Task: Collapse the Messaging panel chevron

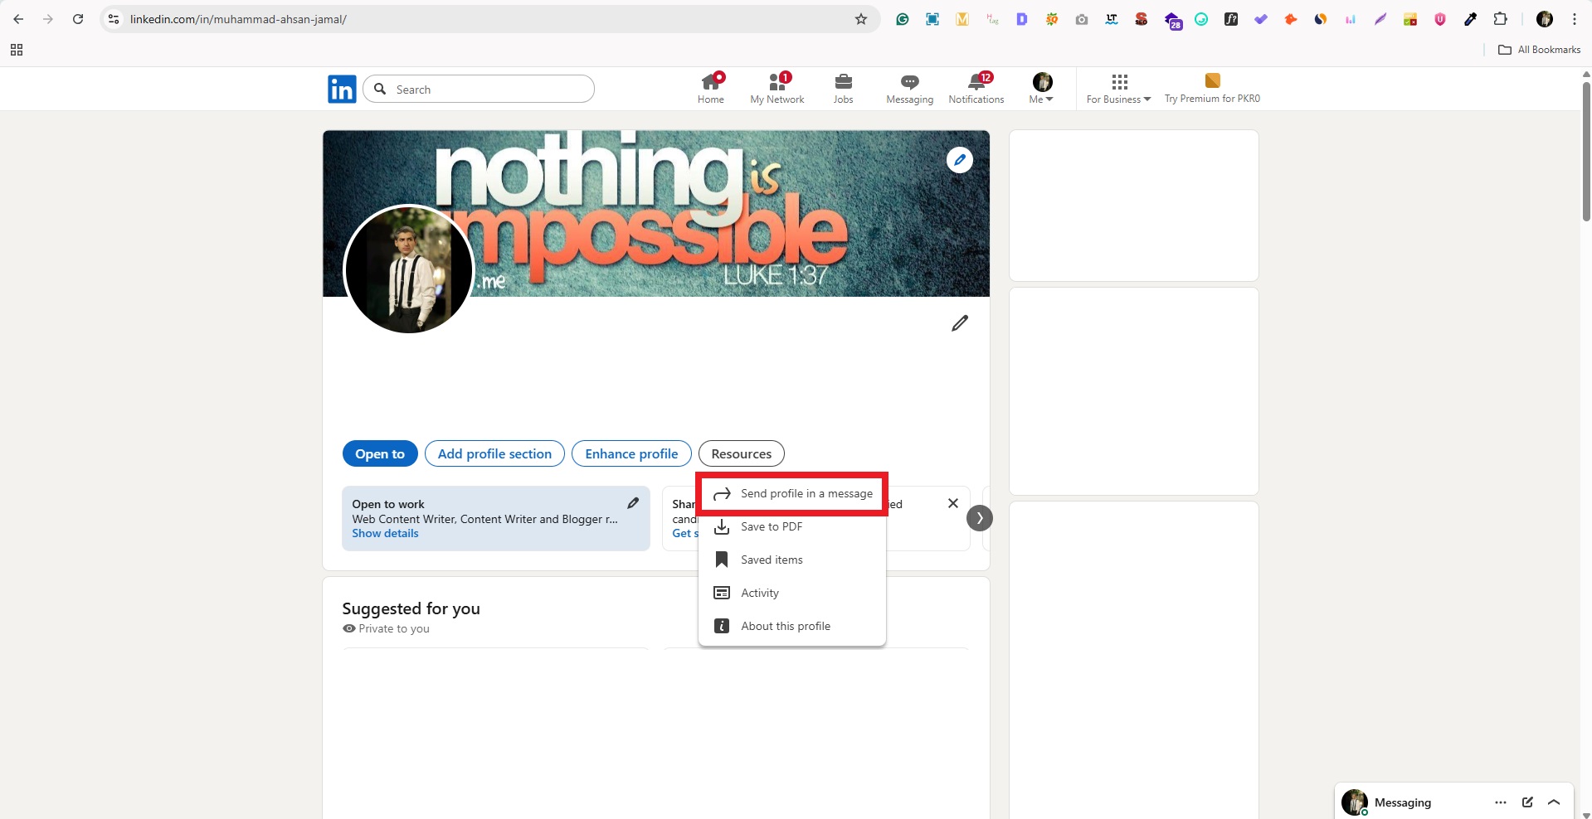Action: (x=1555, y=802)
